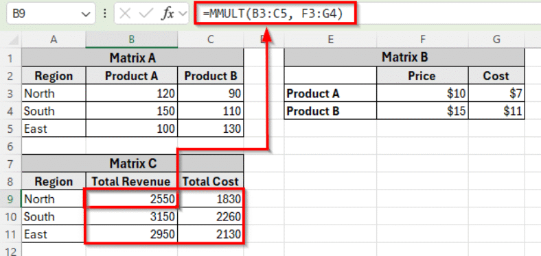541x256 pixels.
Task: Select the 'Product B' row label in Matrix B
Action: pyautogui.click(x=330, y=111)
